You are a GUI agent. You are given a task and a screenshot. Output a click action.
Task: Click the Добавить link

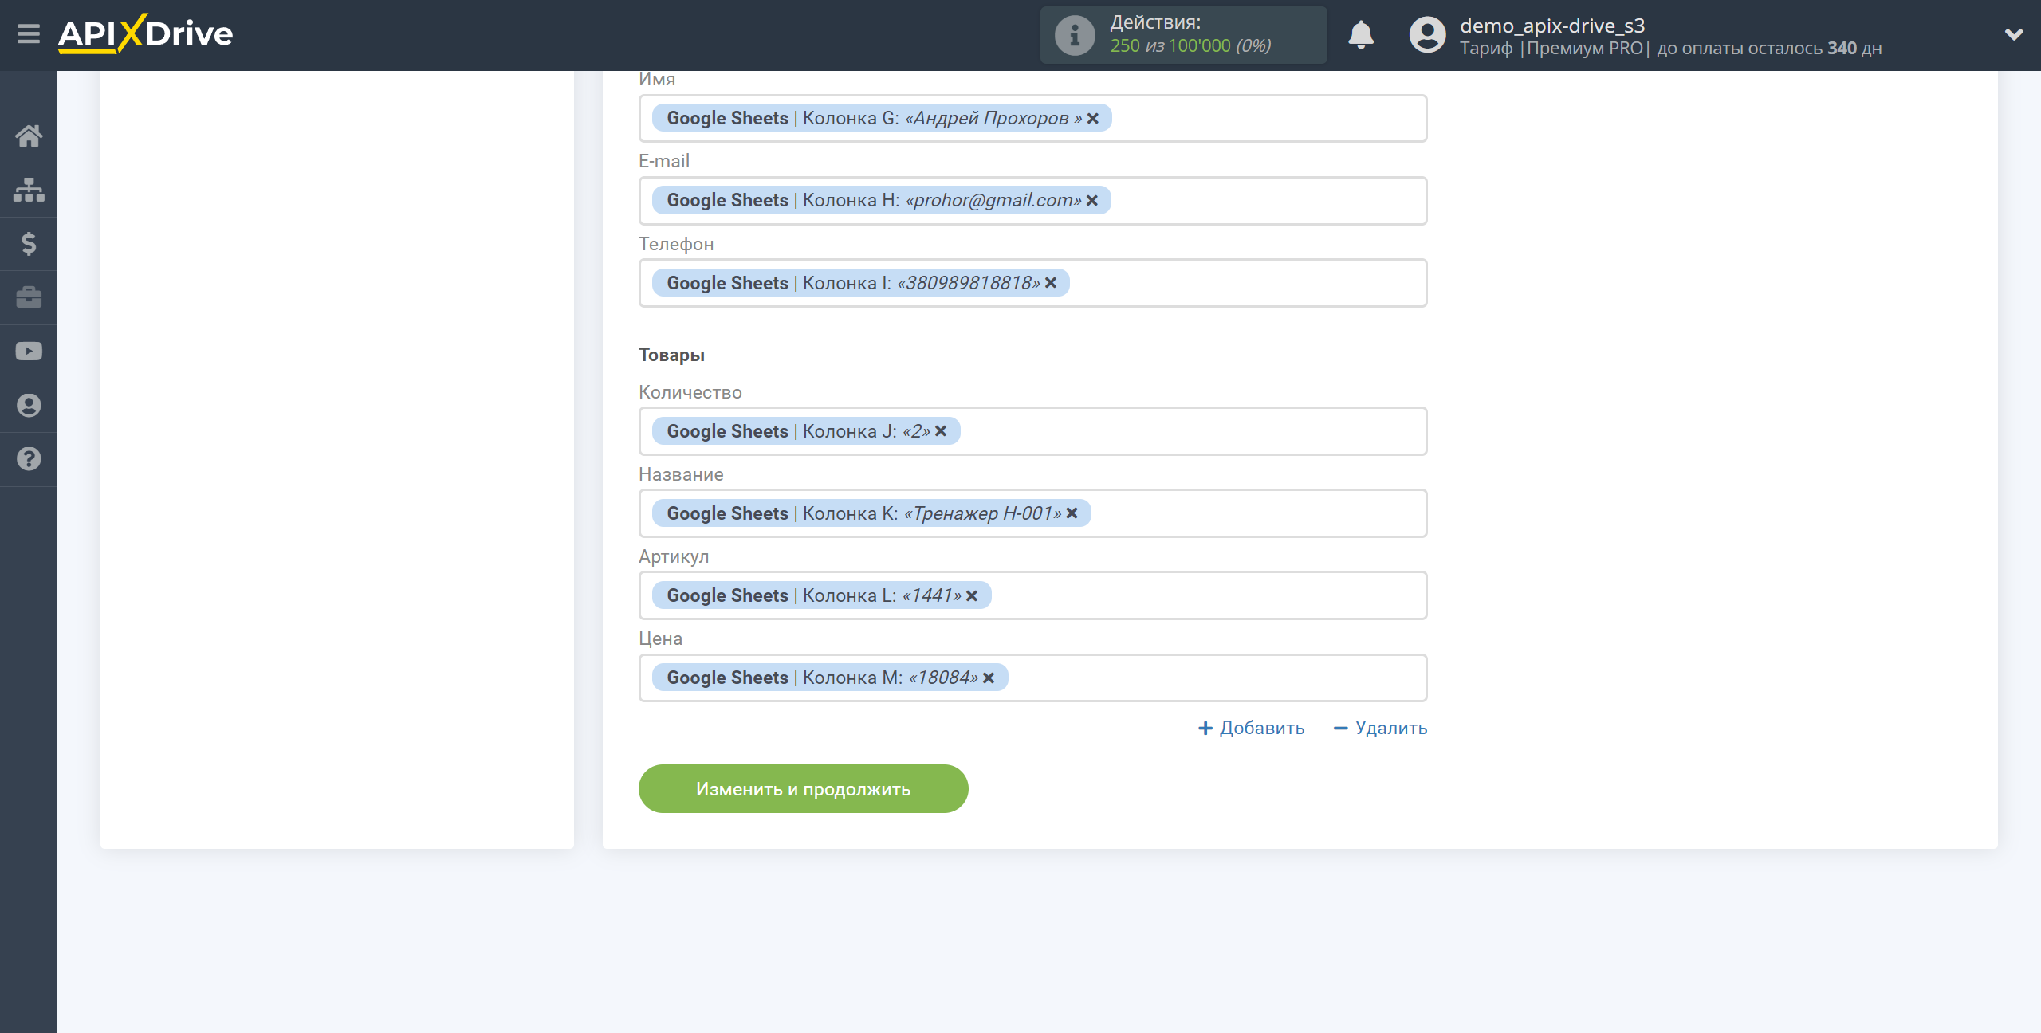pyautogui.click(x=1252, y=728)
